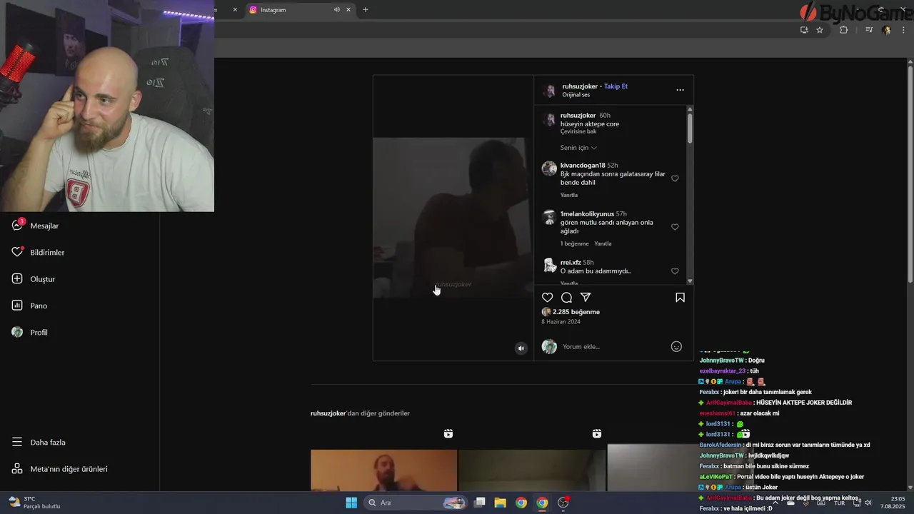Open rrei.xfz profile from comment

(x=571, y=263)
